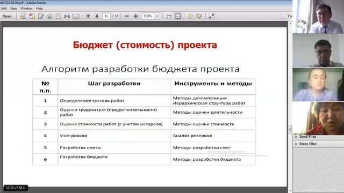Viewport: 344px width, 193px height.
Task: Expand the Send Files panel
Action: point(307,137)
